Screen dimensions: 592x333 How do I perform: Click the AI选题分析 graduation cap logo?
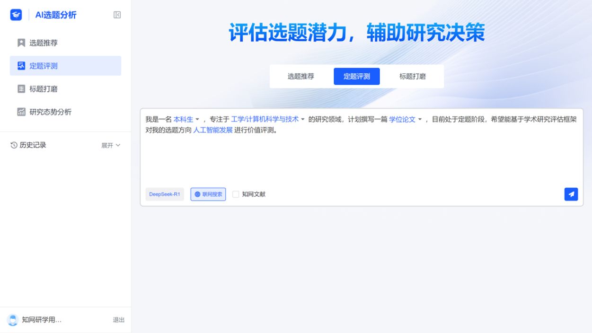[x=16, y=15]
